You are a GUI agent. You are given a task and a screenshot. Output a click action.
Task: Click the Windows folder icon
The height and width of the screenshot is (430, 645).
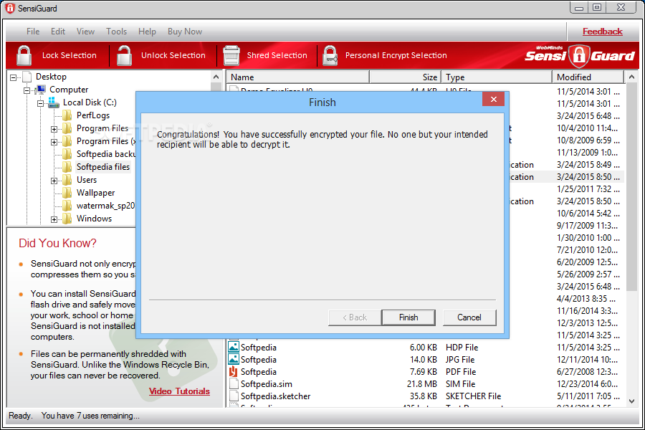(67, 219)
